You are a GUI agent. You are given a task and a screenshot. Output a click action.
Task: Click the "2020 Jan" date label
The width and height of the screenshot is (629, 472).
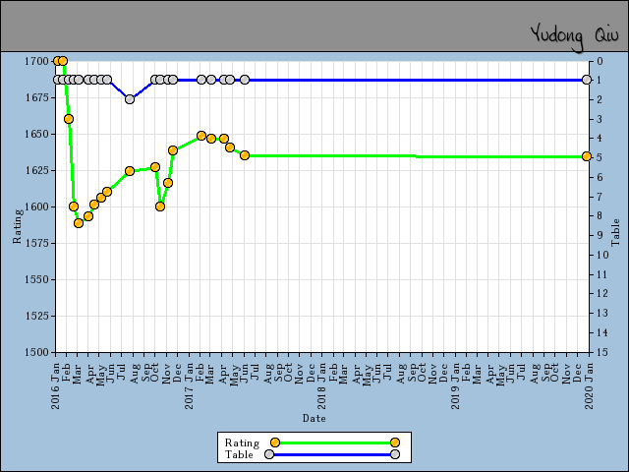(589, 386)
